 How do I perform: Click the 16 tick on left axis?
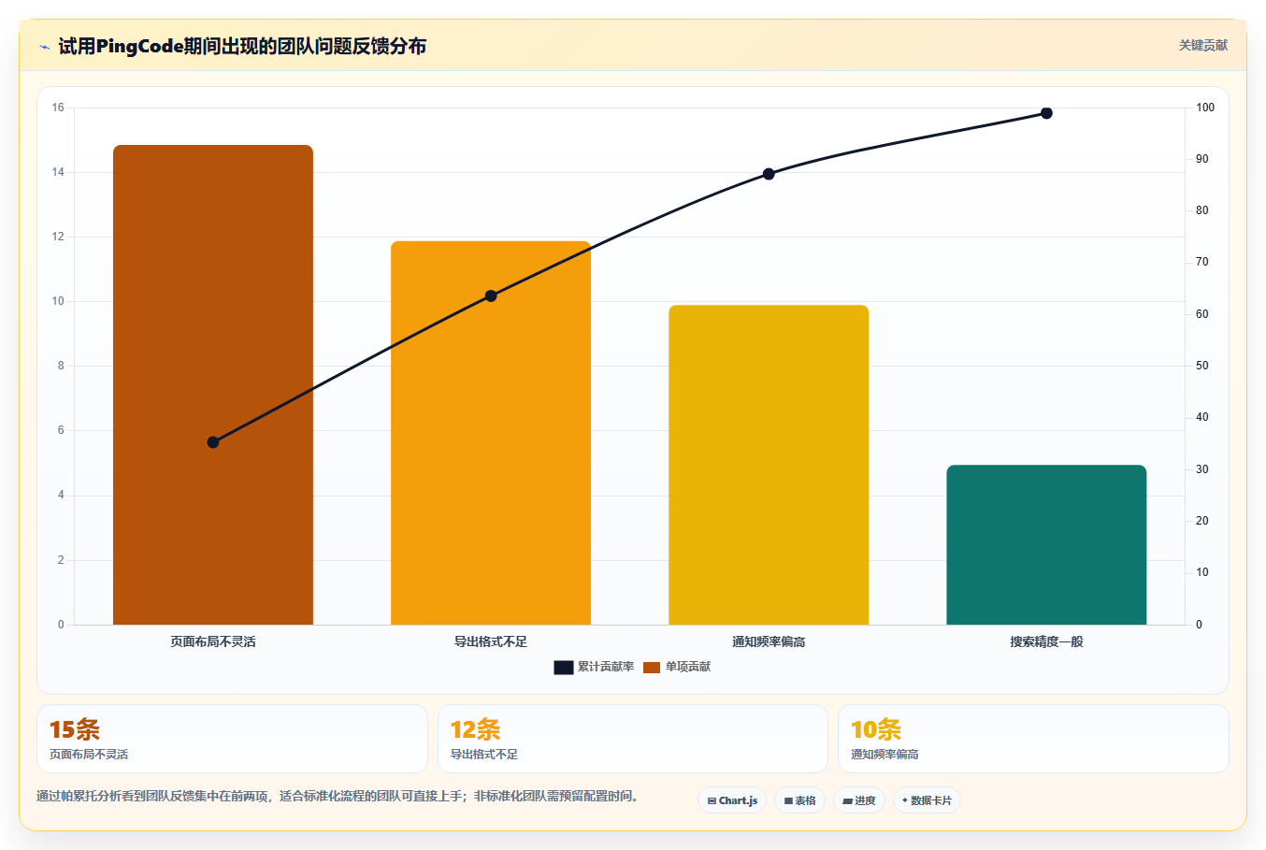point(58,108)
